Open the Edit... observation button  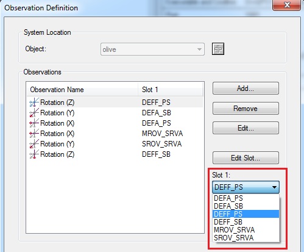tap(246, 128)
